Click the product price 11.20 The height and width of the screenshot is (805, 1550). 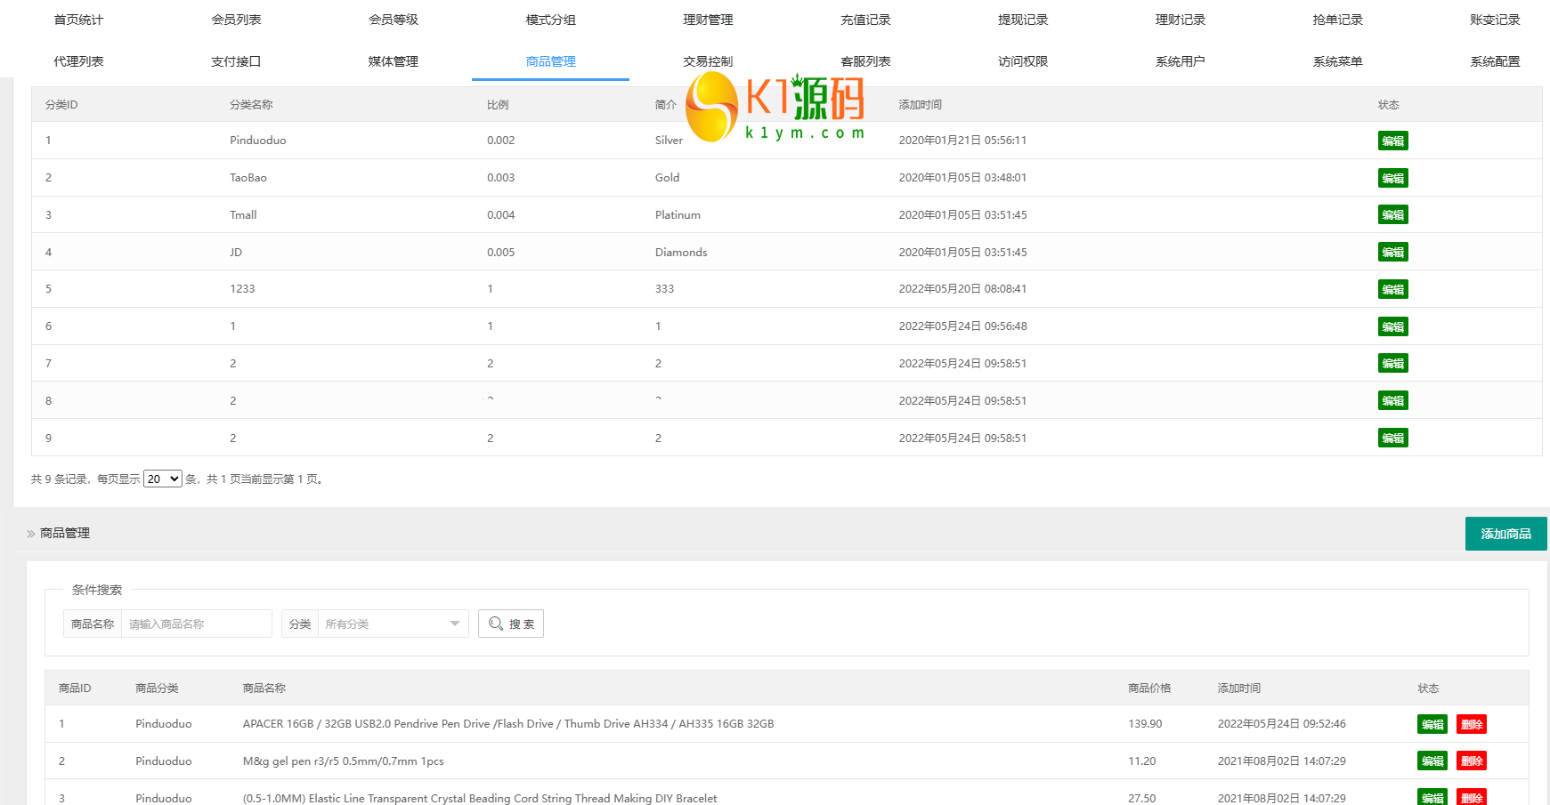pyautogui.click(x=1141, y=761)
